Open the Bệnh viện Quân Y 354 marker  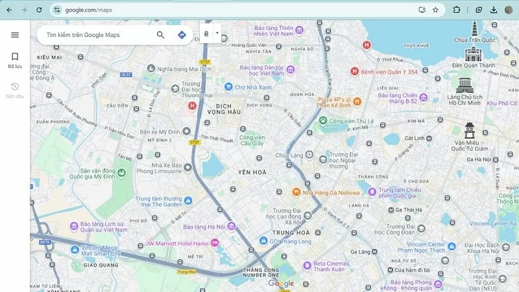[x=355, y=71]
